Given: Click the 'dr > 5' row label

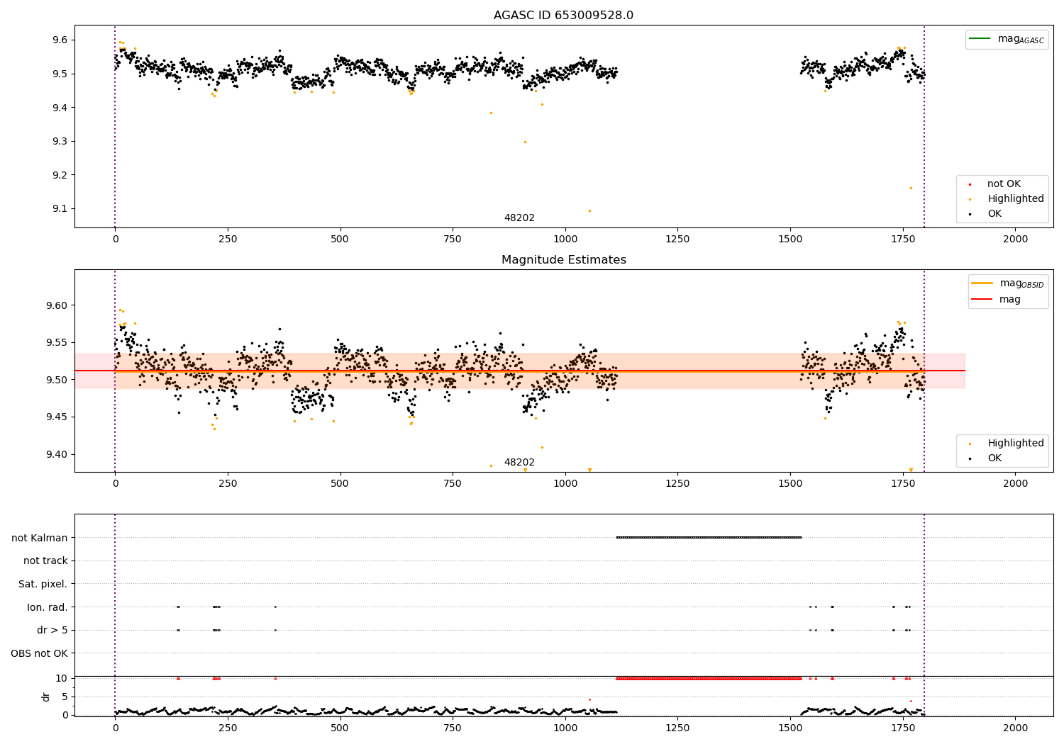Looking at the screenshot, I should 52,631.
